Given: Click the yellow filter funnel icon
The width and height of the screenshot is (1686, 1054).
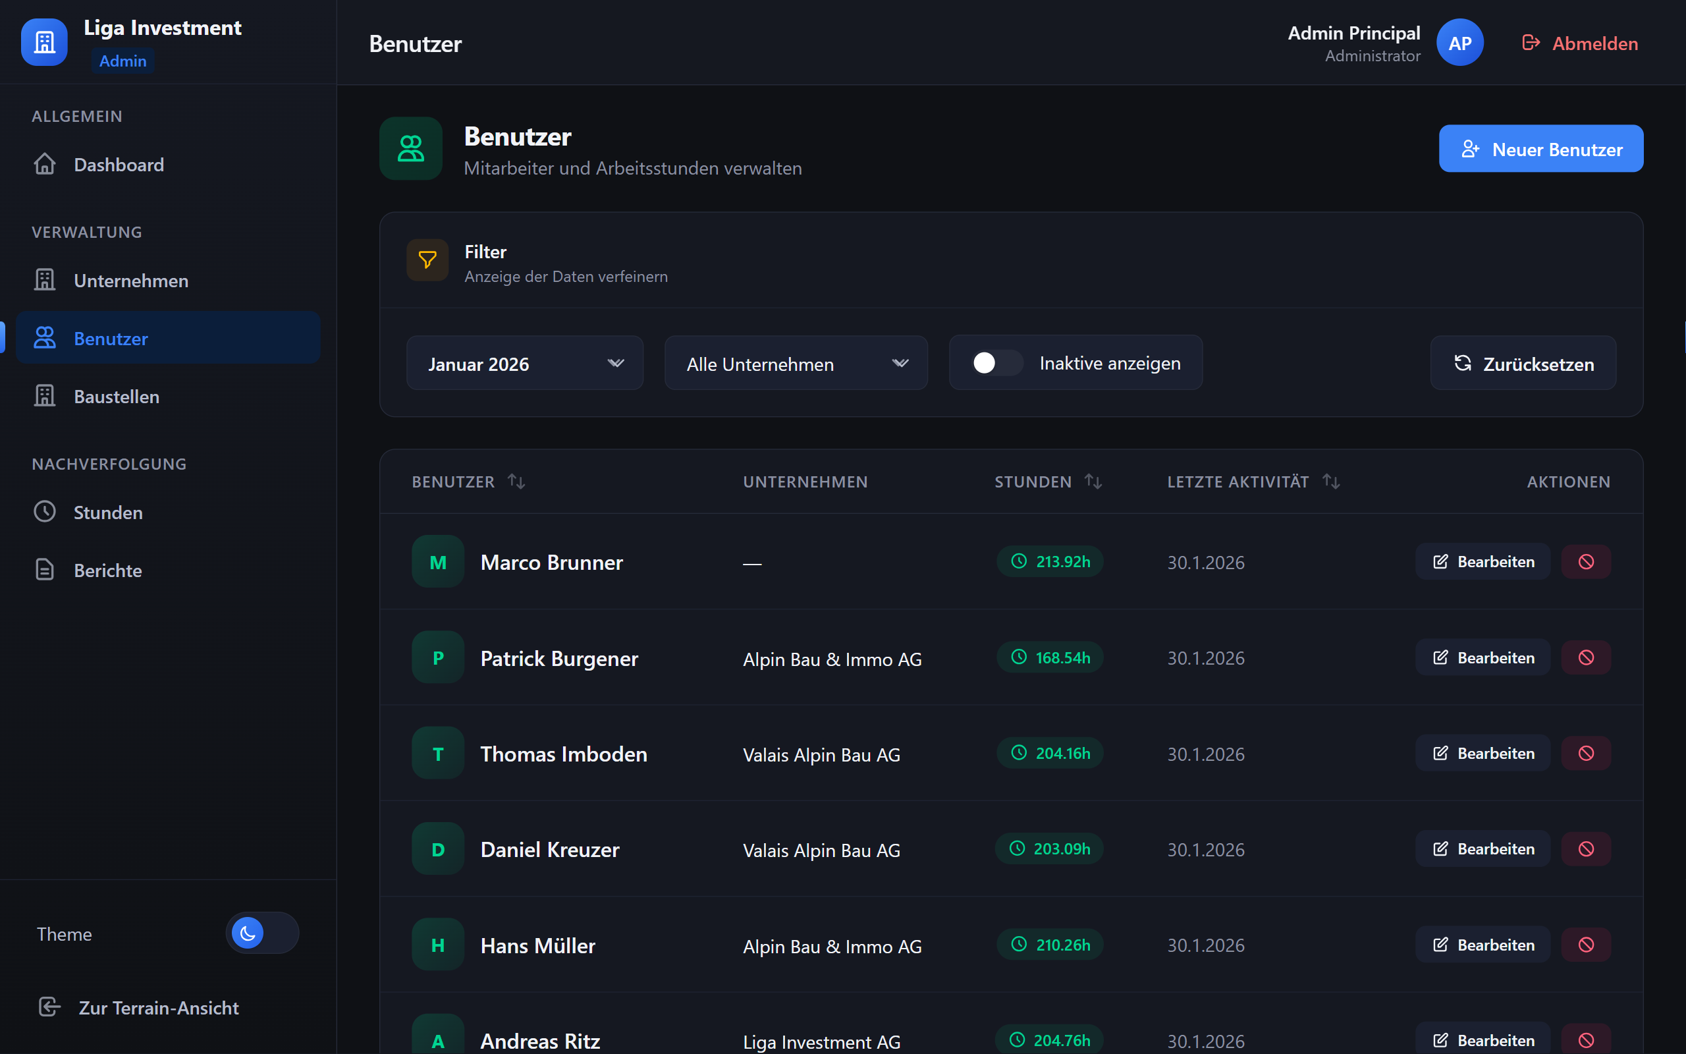Looking at the screenshot, I should coord(427,261).
